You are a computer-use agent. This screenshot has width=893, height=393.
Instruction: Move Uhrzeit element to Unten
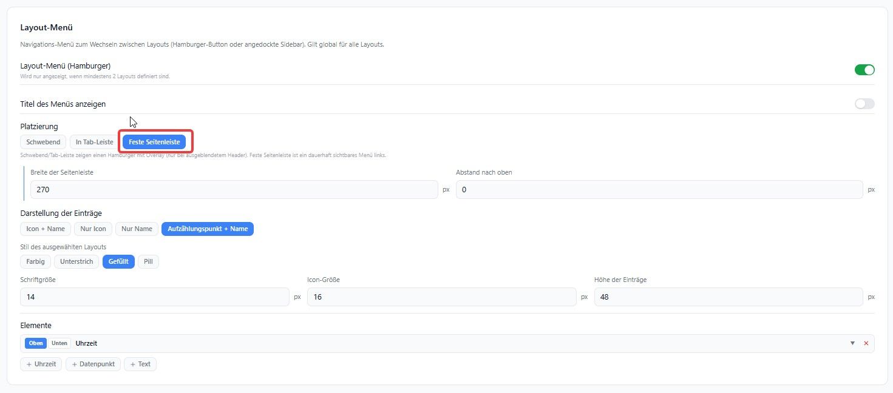(59, 343)
